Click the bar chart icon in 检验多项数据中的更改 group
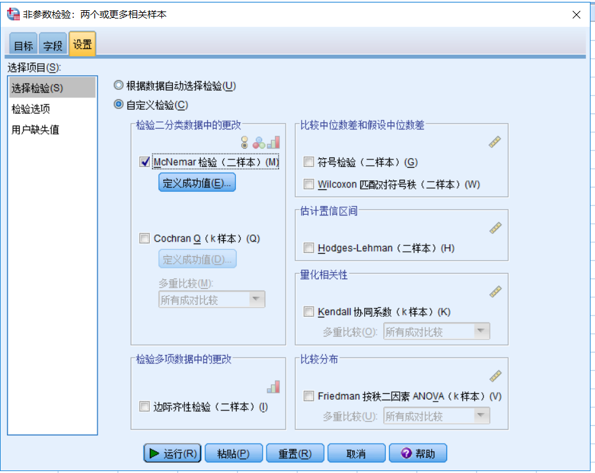This screenshot has width=595, height=473. 274,386
